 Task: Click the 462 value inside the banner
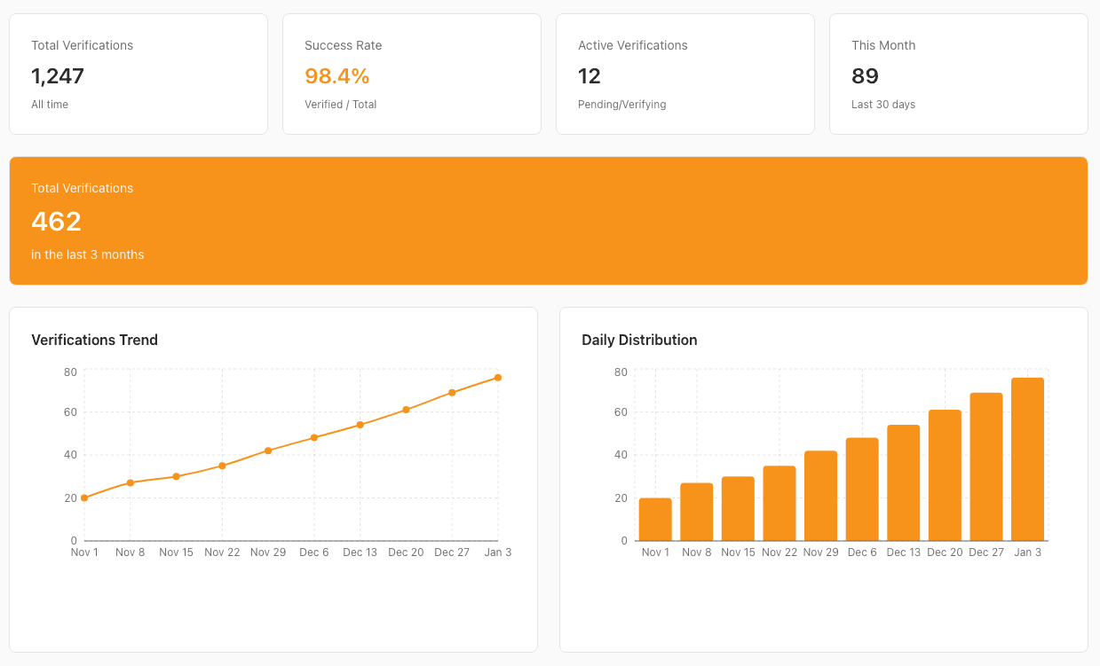point(56,222)
